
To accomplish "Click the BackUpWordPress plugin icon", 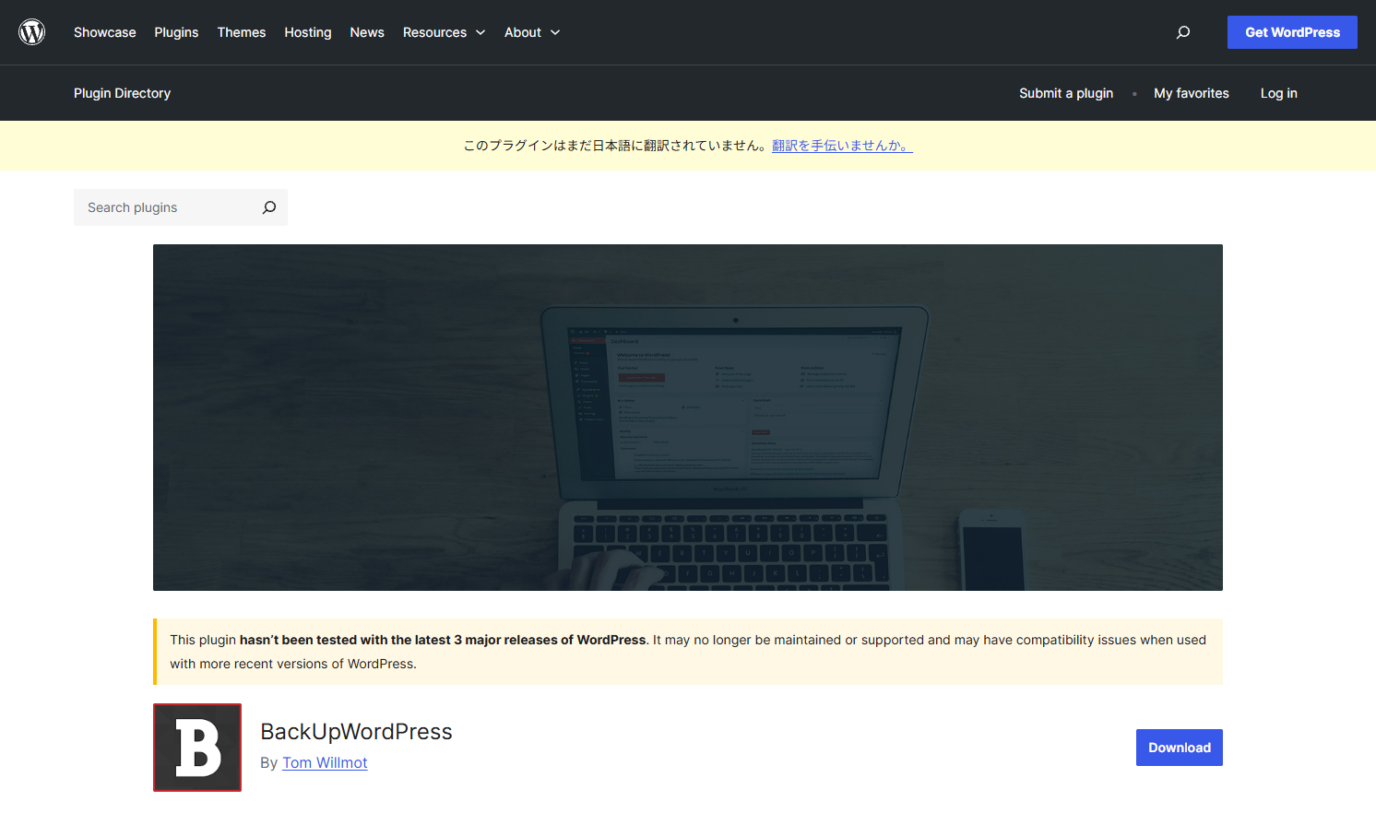I will [197, 748].
